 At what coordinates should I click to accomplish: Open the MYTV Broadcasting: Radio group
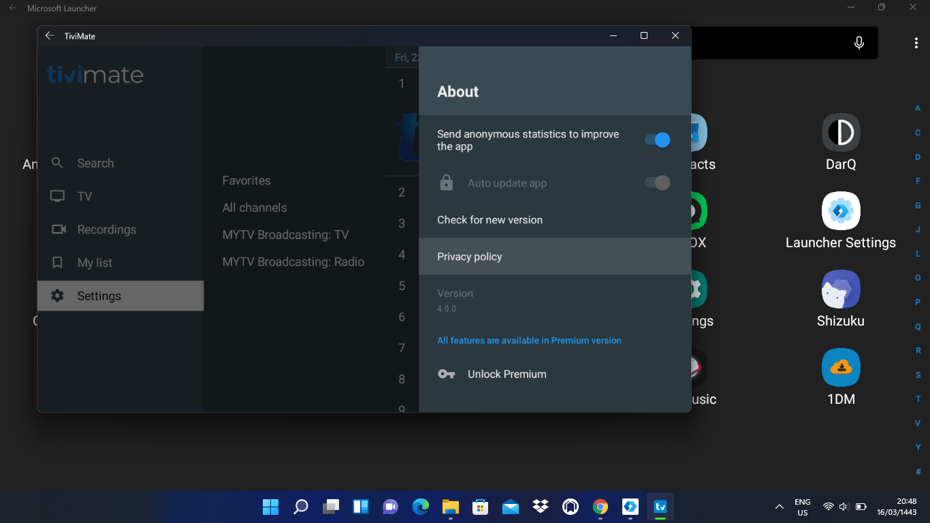(x=293, y=262)
